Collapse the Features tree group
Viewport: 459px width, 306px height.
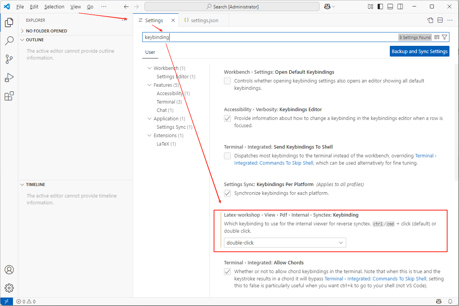[x=149, y=85]
